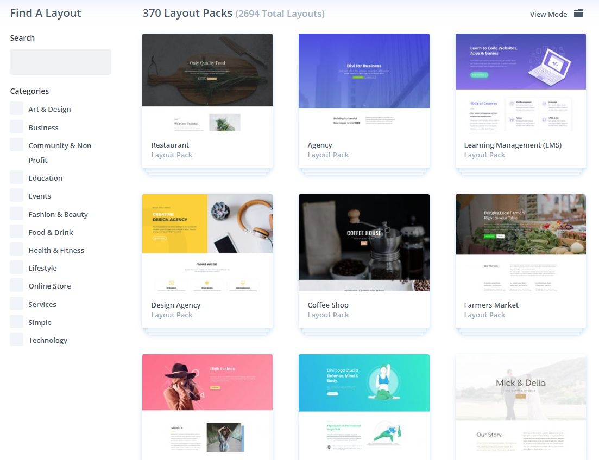Select the Community & Non-Profit label
The width and height of the screenshot is (599, 460).
(61, 152)
